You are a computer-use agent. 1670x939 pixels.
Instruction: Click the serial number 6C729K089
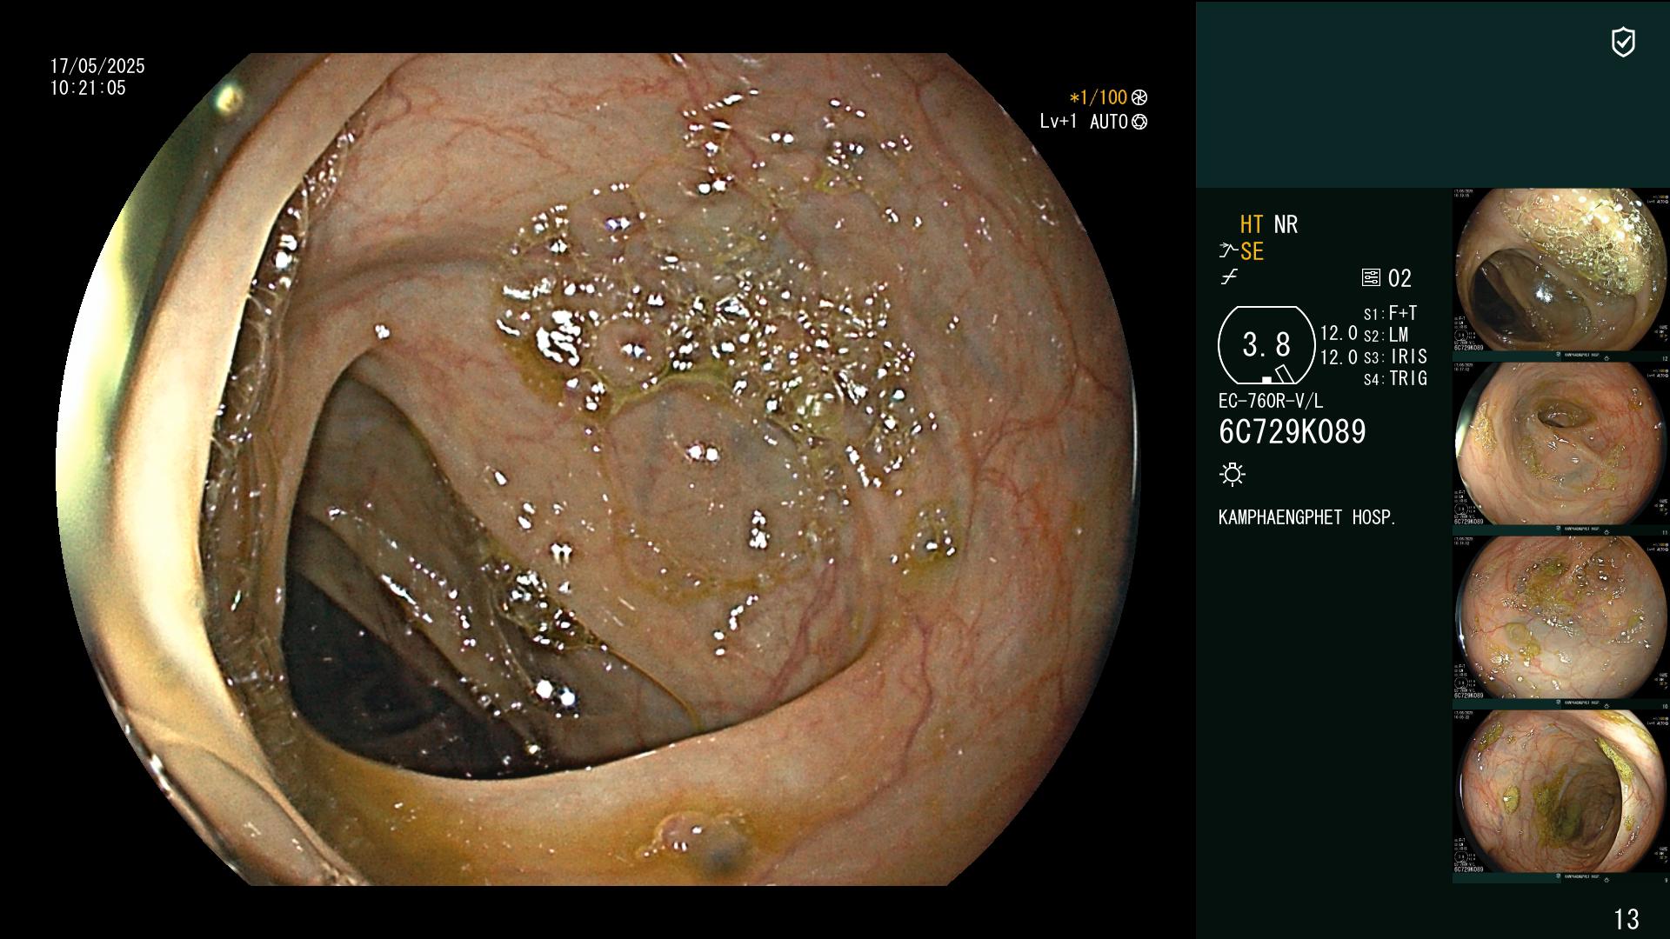1293,432
